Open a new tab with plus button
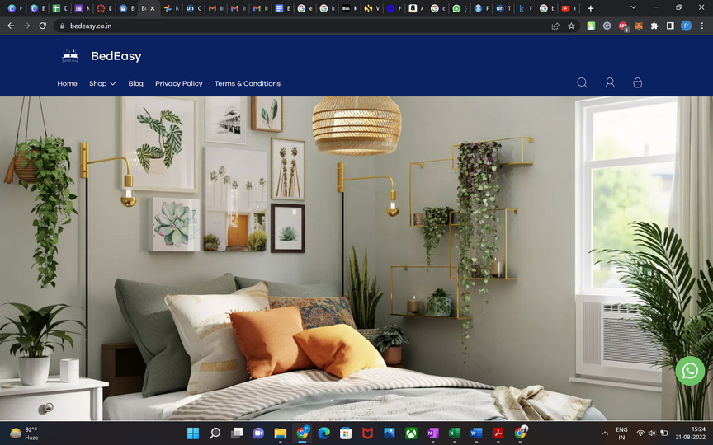This screenshot has height=445, width=713. [590, 8]
